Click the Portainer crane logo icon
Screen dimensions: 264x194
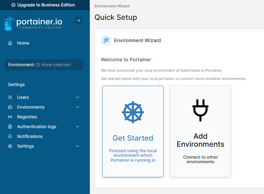click(9, 24)
